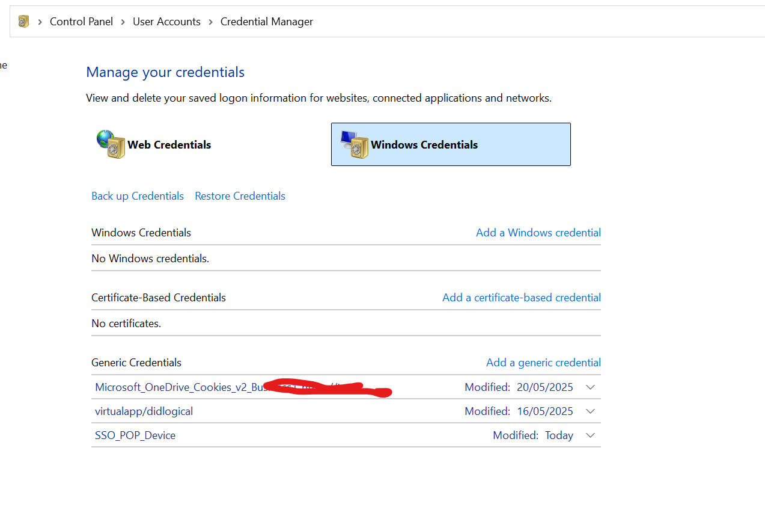Expand the SSO_POP_Device credential entry
This screenshot has width=765, height=513.
point(590,435)
